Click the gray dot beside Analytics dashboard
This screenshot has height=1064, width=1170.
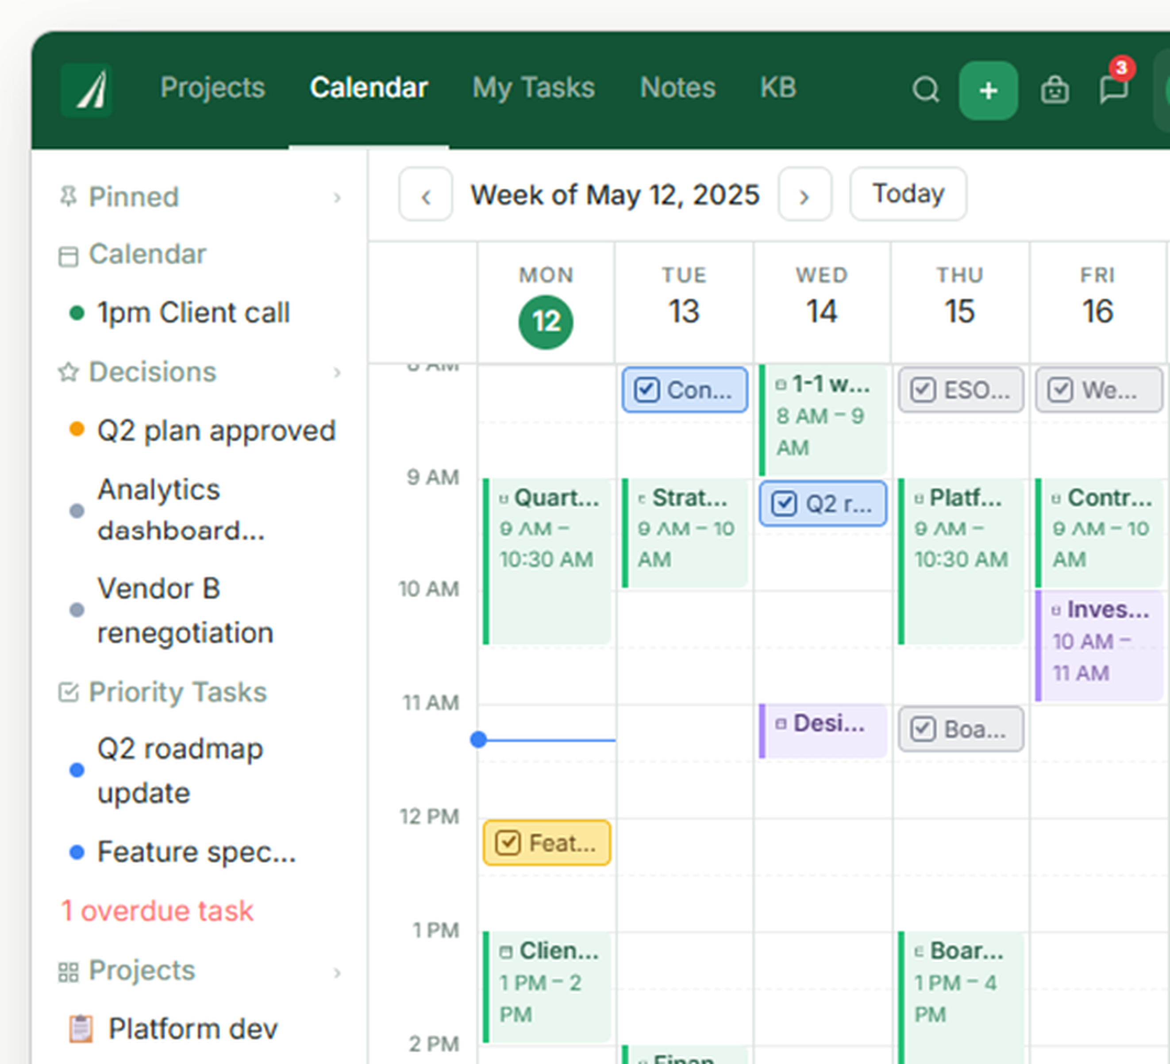tap(77, 511)
